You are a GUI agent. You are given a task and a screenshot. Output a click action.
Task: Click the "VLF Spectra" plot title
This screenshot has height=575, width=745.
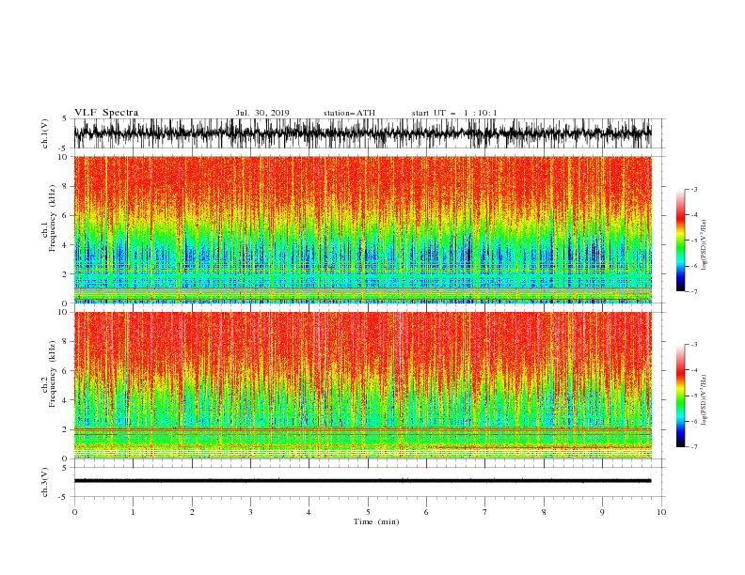(x=106, y=113)
